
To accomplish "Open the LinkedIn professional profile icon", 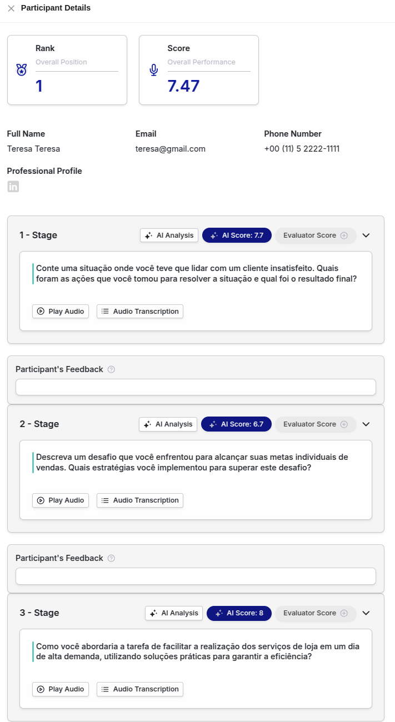I will tap(13, 187).
